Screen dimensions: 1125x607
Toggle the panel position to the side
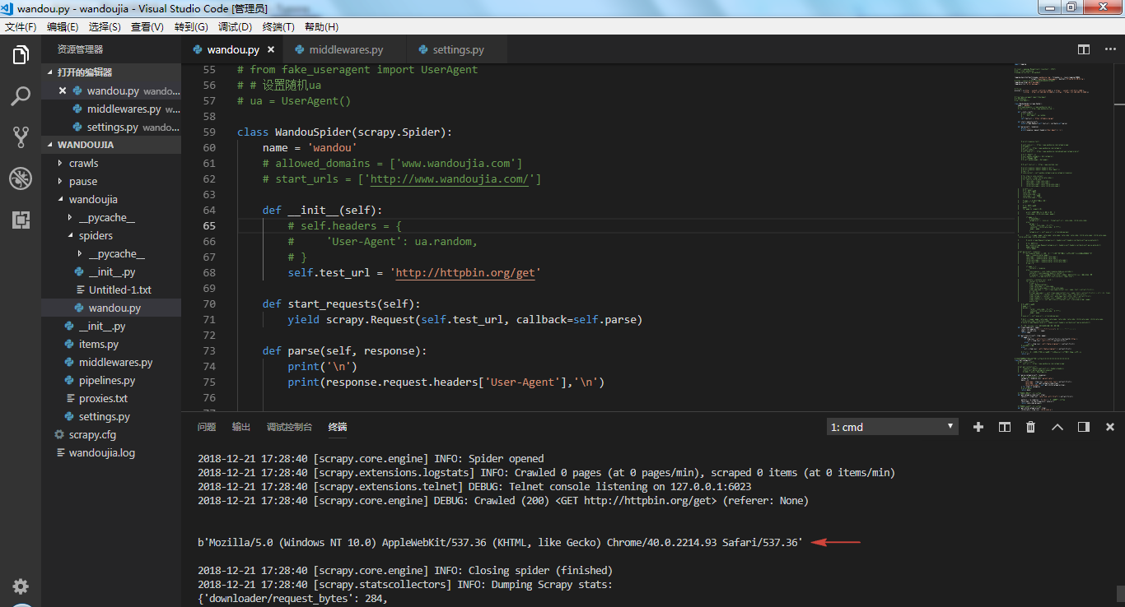pos(1084,427)
